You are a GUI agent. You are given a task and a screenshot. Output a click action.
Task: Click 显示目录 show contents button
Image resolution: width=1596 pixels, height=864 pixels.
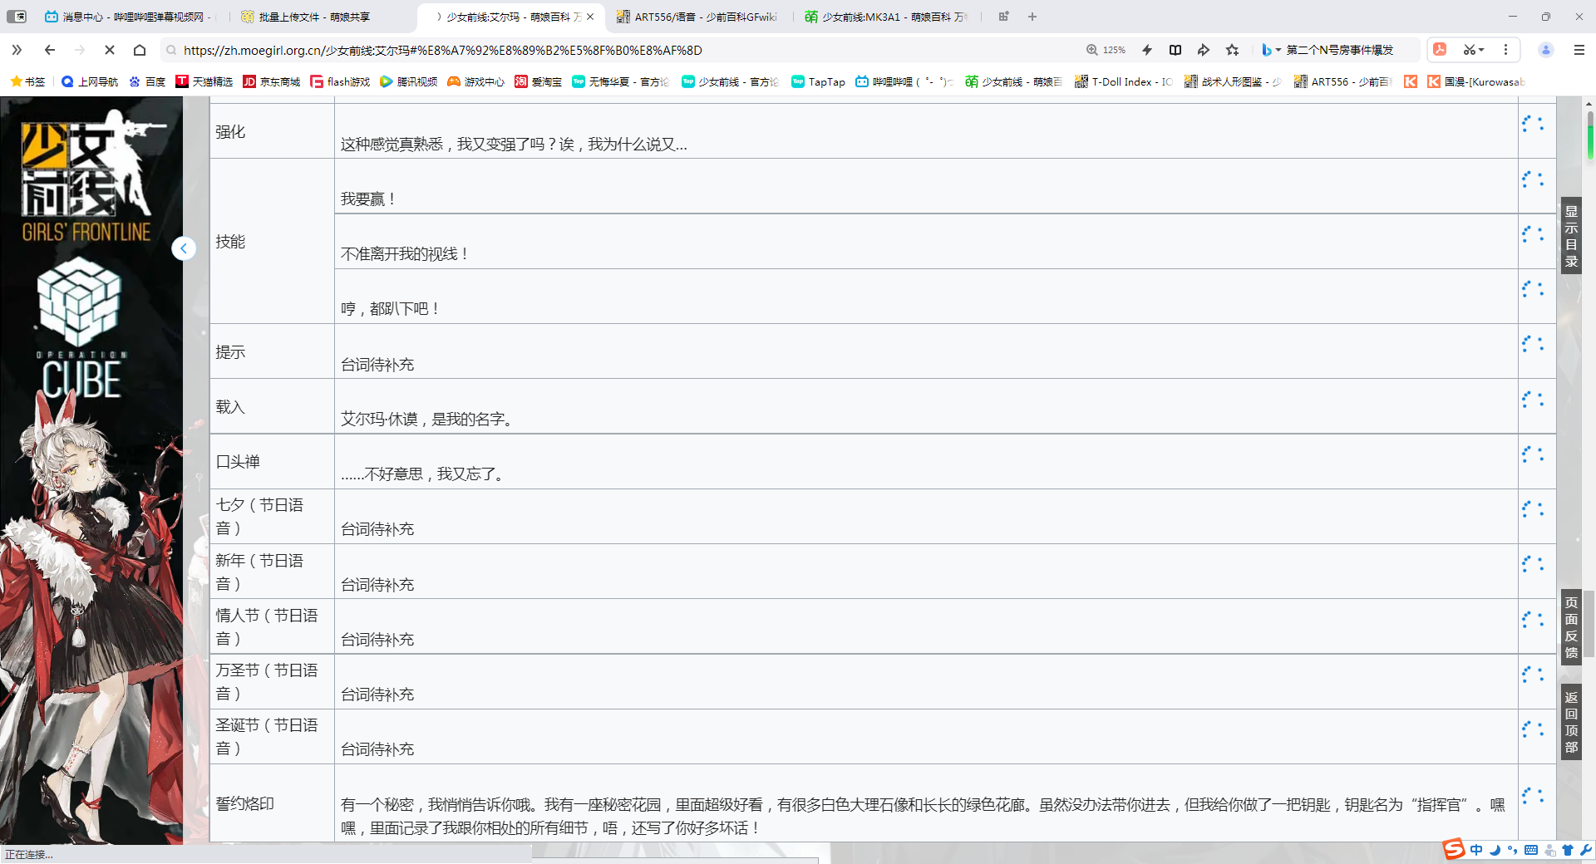point(1571,236)
